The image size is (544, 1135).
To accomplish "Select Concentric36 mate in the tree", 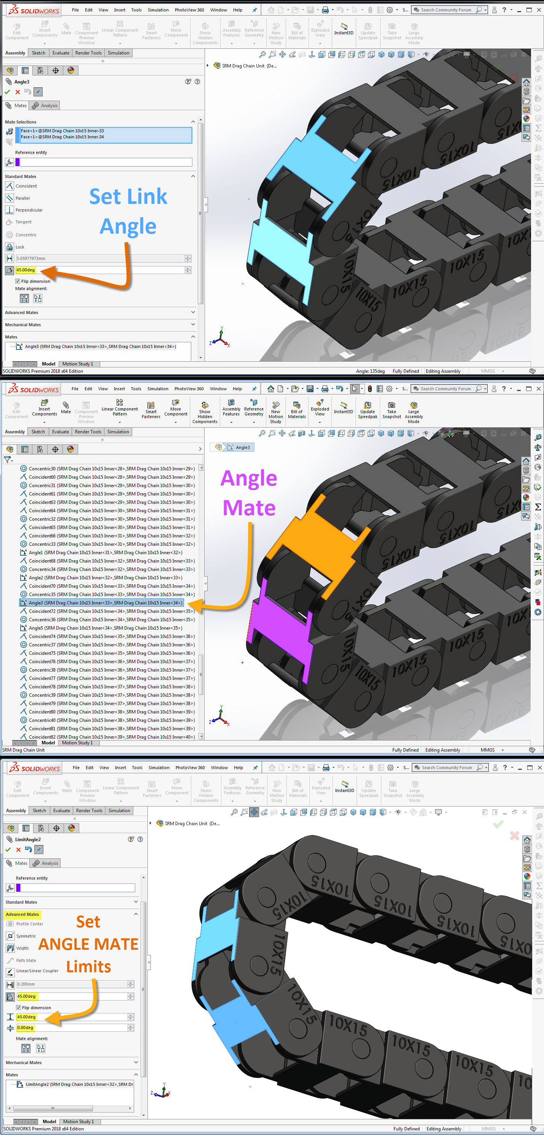I will [107, 619].
